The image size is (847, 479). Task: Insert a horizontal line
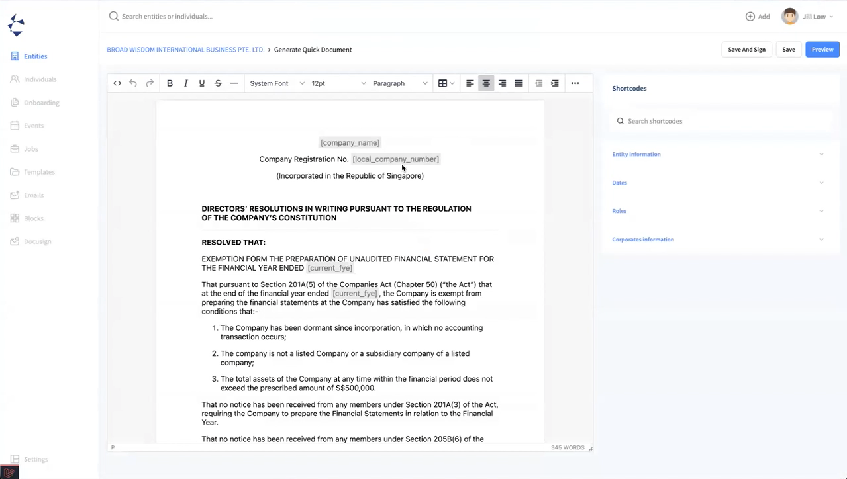[x=234, y=83]
